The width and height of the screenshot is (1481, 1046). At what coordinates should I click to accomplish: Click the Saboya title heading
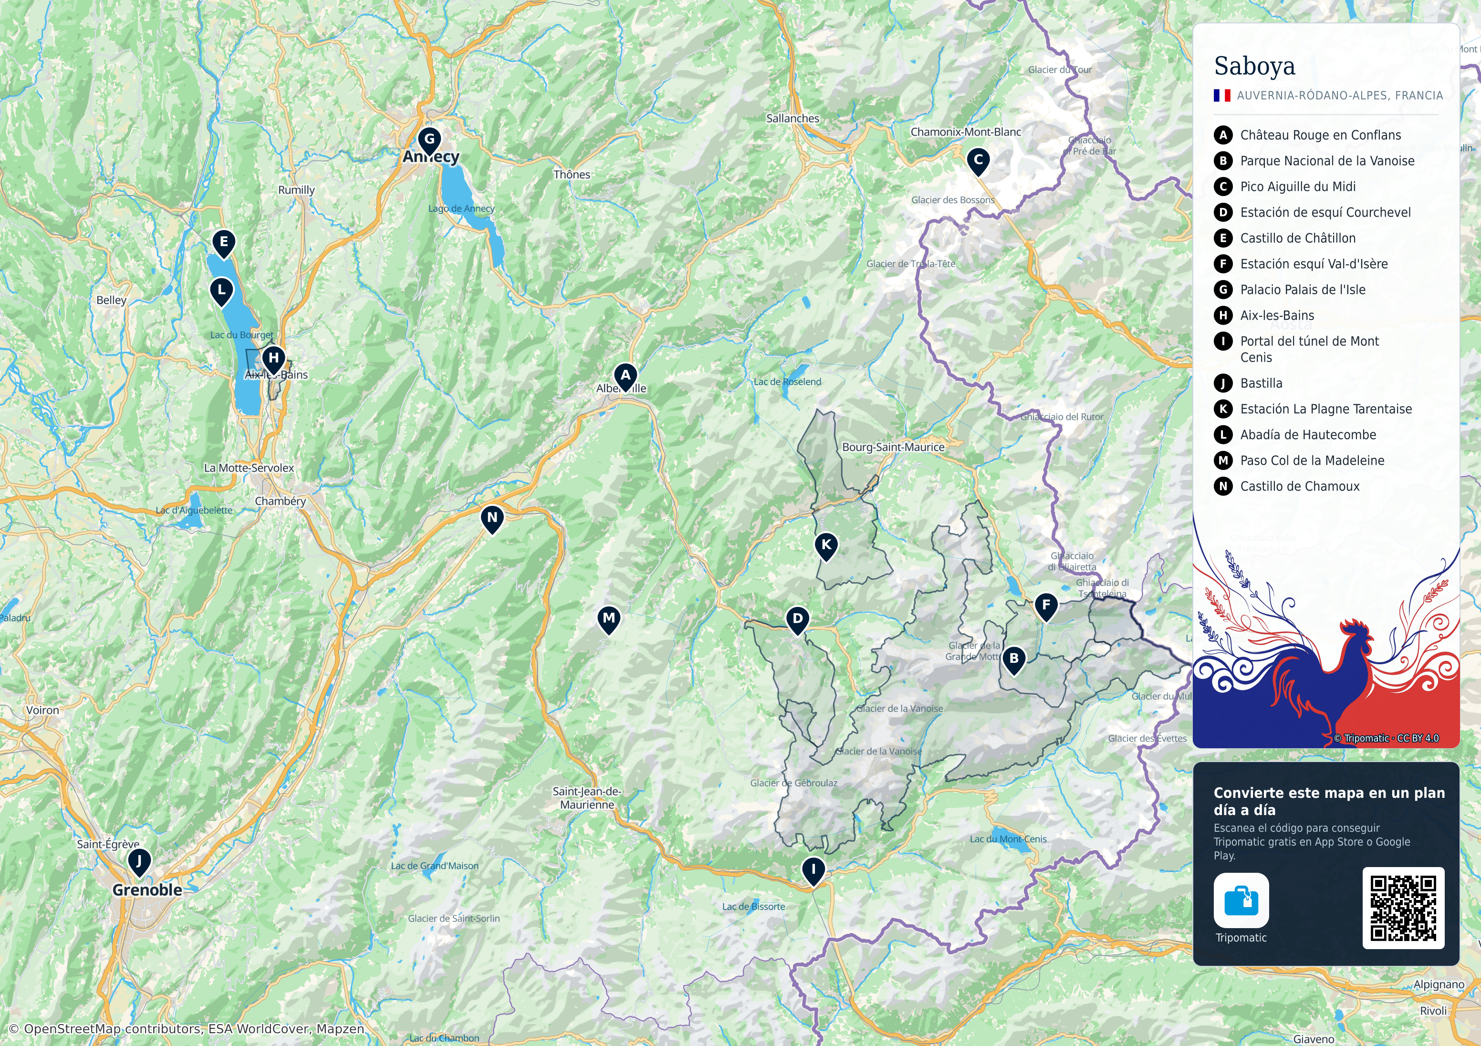[1254, 66]
